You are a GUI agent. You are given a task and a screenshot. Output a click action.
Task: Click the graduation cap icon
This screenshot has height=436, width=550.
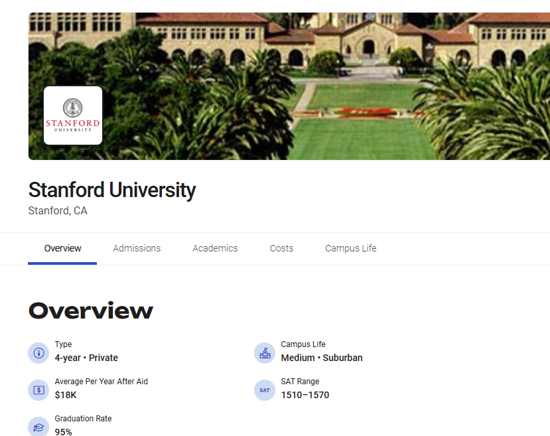pos(38,427)
